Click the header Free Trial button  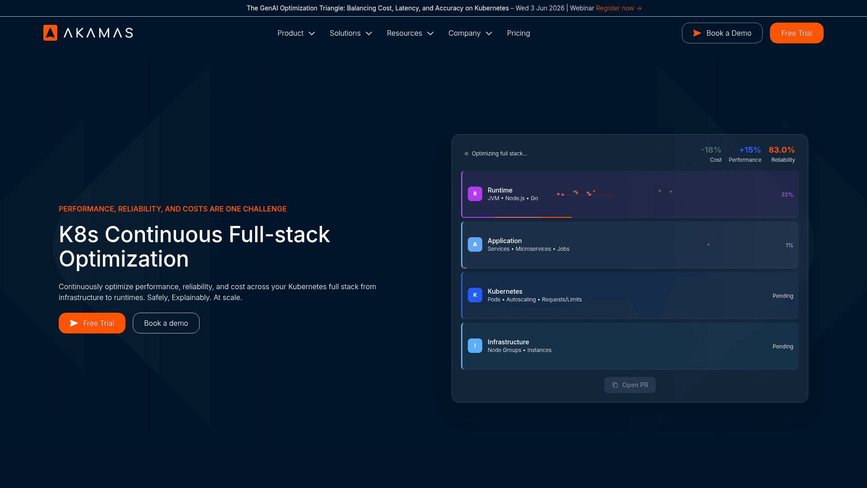(x=797, y=33)
